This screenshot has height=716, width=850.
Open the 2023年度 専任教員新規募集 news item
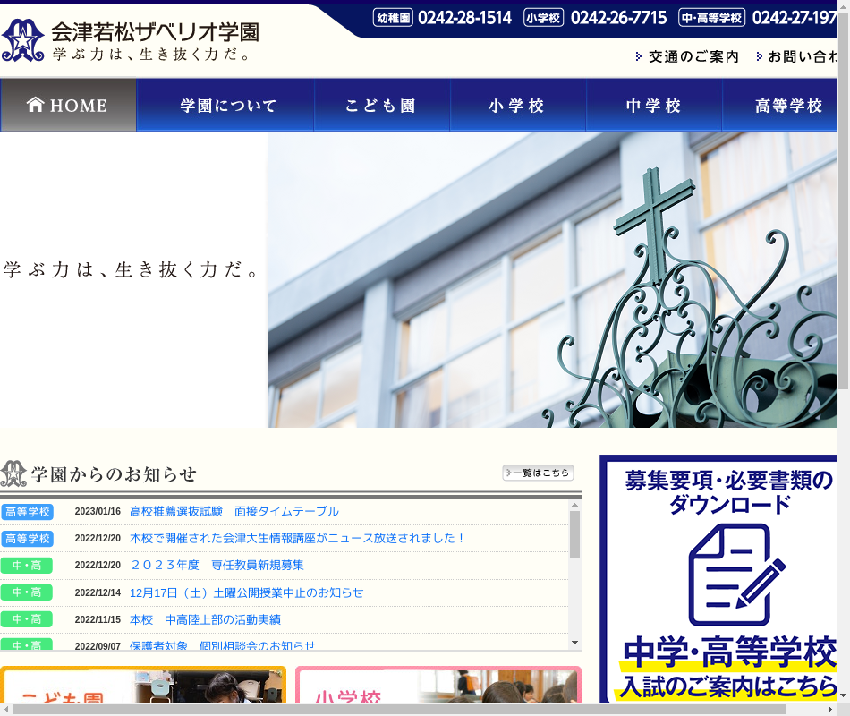pos(217,566)
